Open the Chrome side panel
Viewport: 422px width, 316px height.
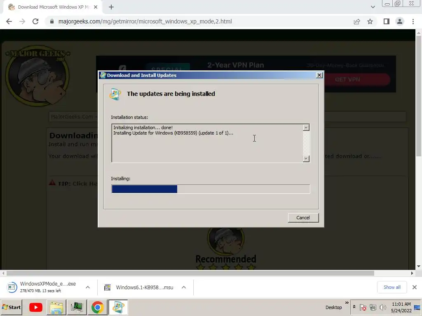pyautogui.click(x=387, y=21)
